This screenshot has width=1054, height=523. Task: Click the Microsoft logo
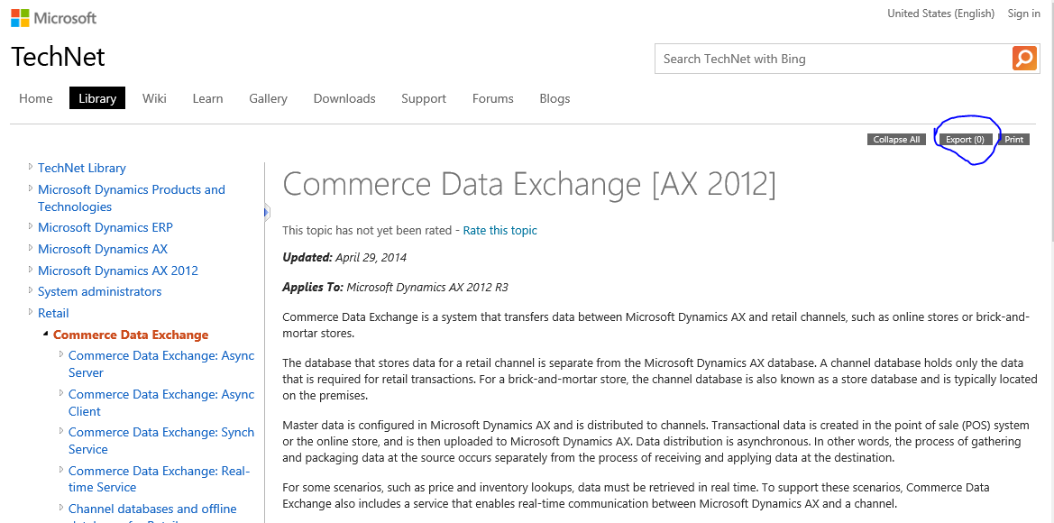(x=54, y=17)
